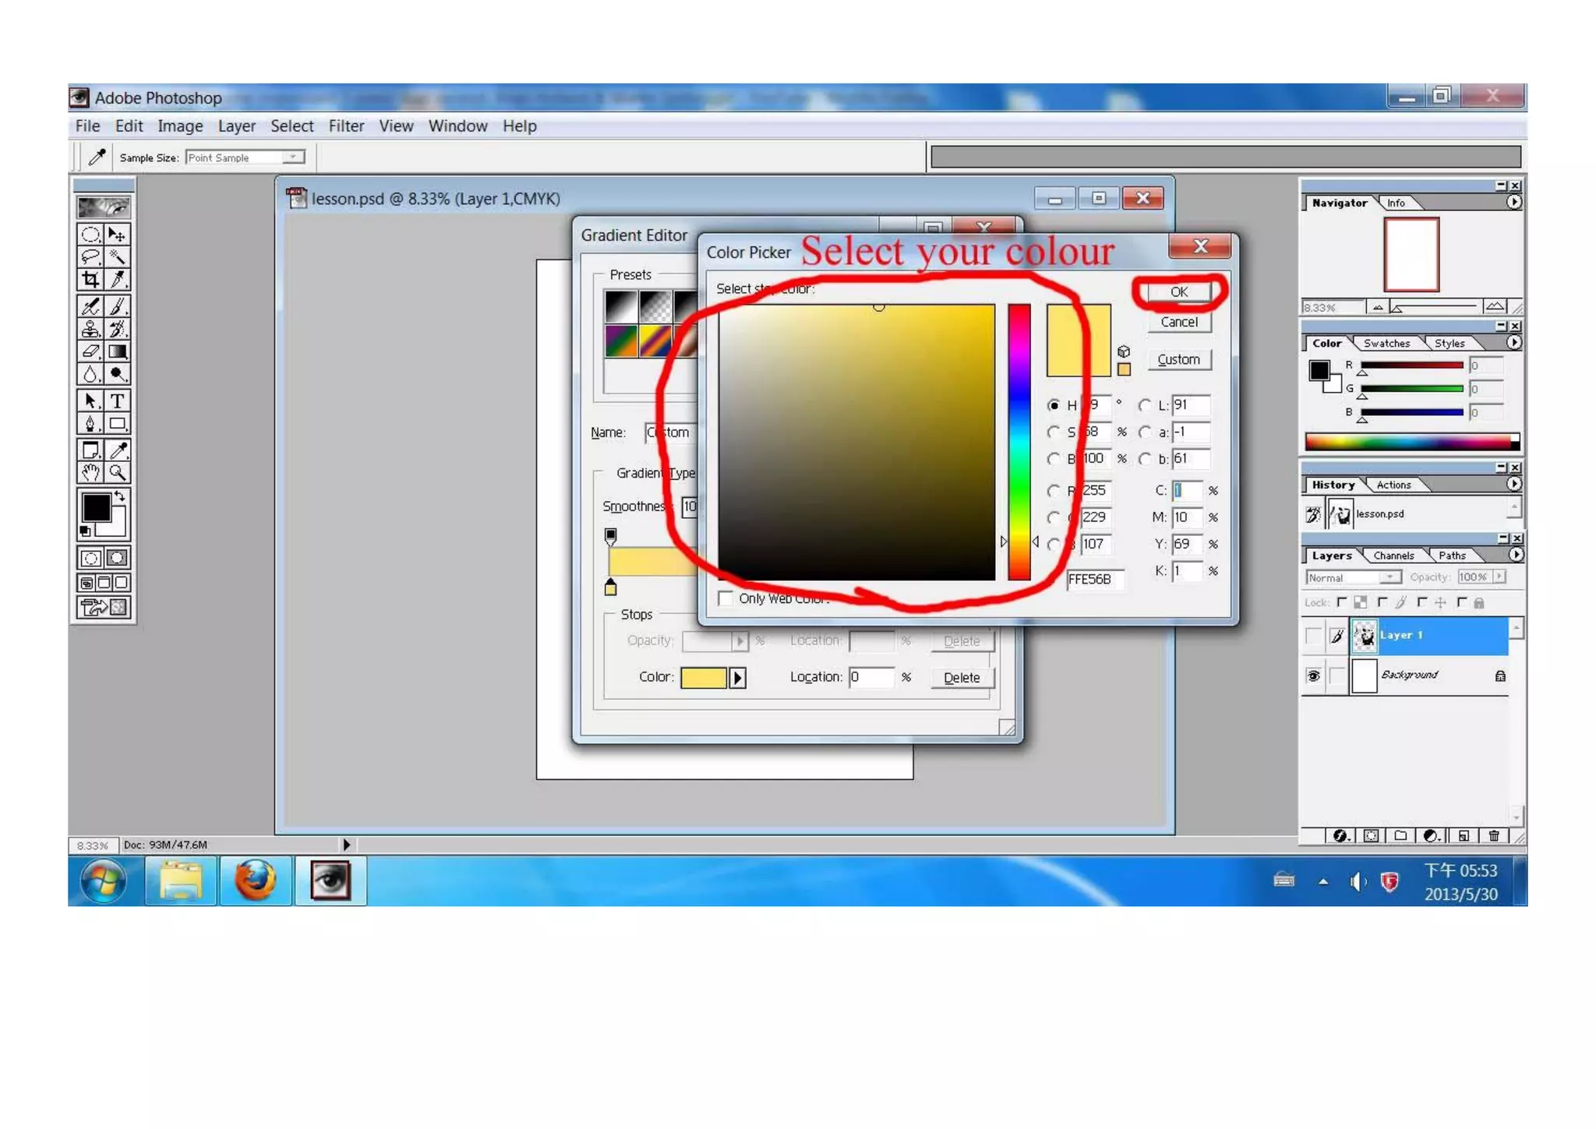
Task: Click Cancel in Color Picker
Action: [x=1179, y=323]
